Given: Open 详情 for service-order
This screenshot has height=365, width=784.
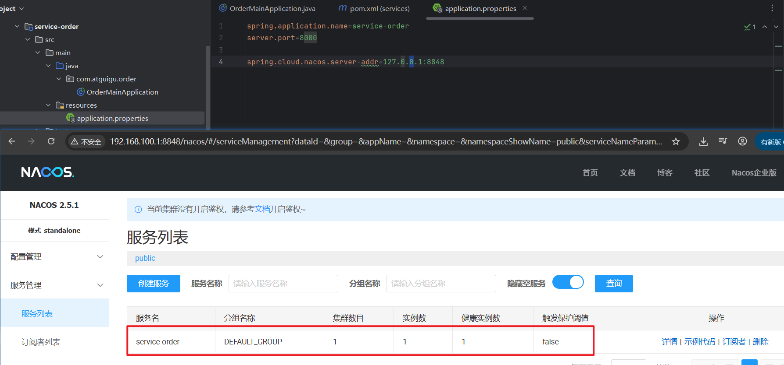Looking at the screenshot, I should pyautogui.click(x=669, y=342).
